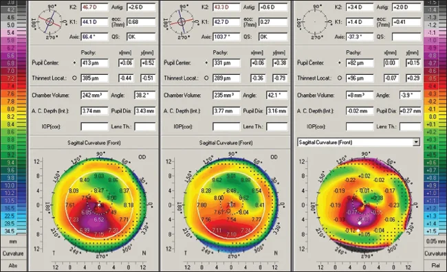Click the difference thinnest field +96 µm

tap(360, 78)
